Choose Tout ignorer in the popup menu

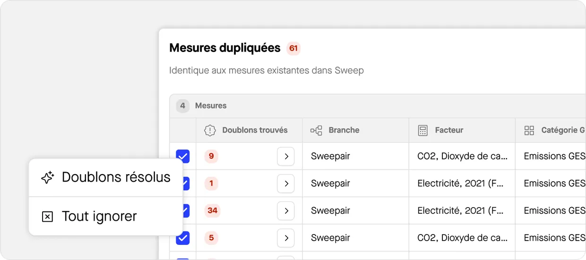99,217
